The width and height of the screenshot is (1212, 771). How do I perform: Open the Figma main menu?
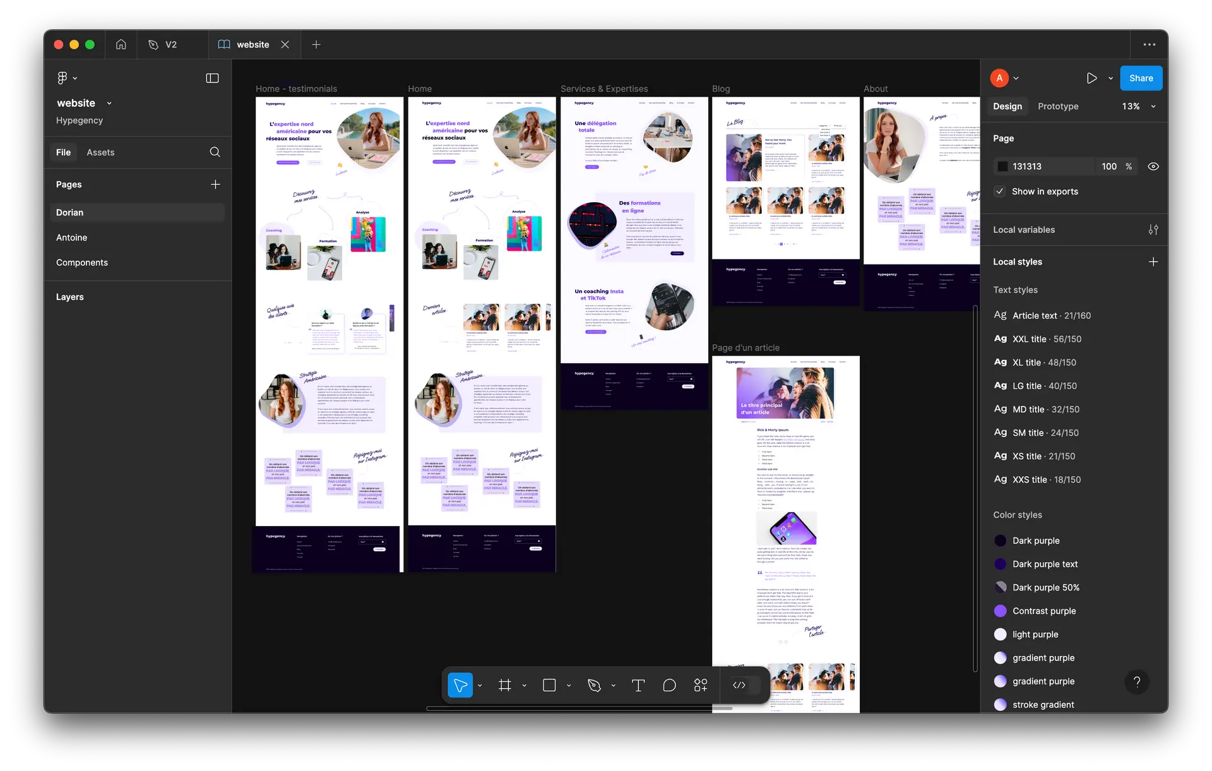pos(66,78)
